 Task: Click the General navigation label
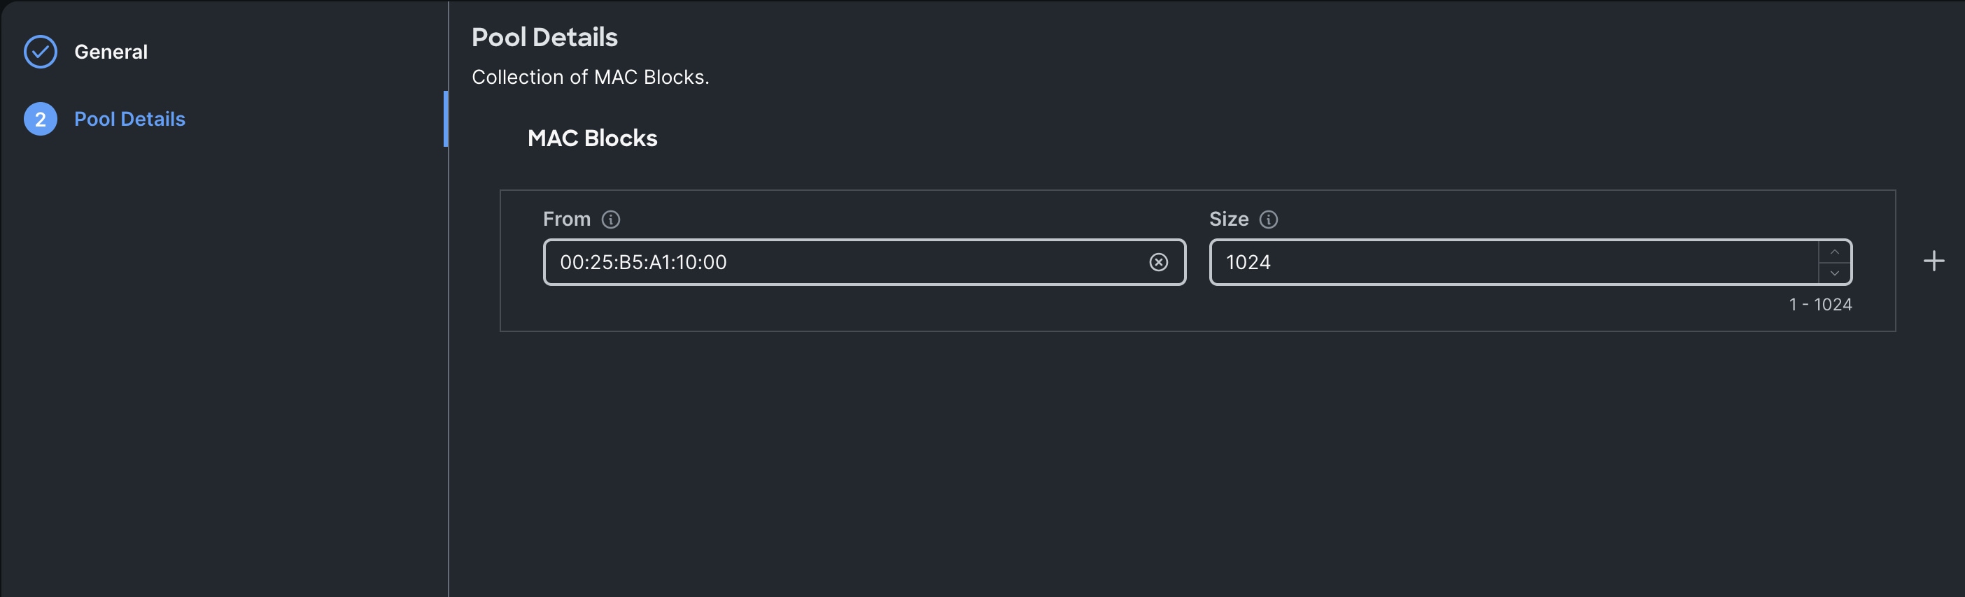click(111, 52)
